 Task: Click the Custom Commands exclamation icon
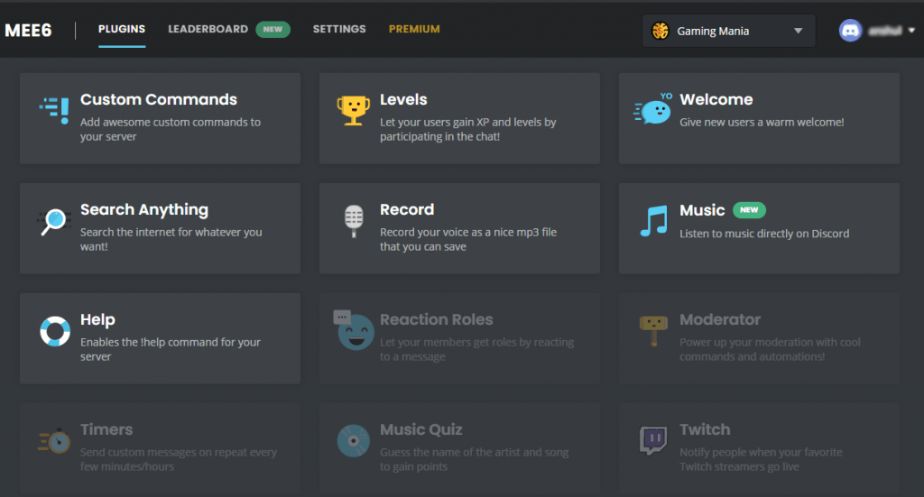tap(54, 110)
